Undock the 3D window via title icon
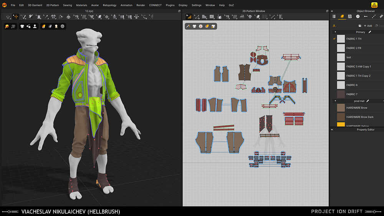This screenshot has height=216, width=384. pos(179,11)
